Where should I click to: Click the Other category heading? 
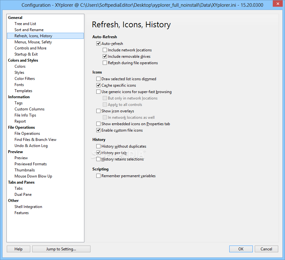point(13,201)
